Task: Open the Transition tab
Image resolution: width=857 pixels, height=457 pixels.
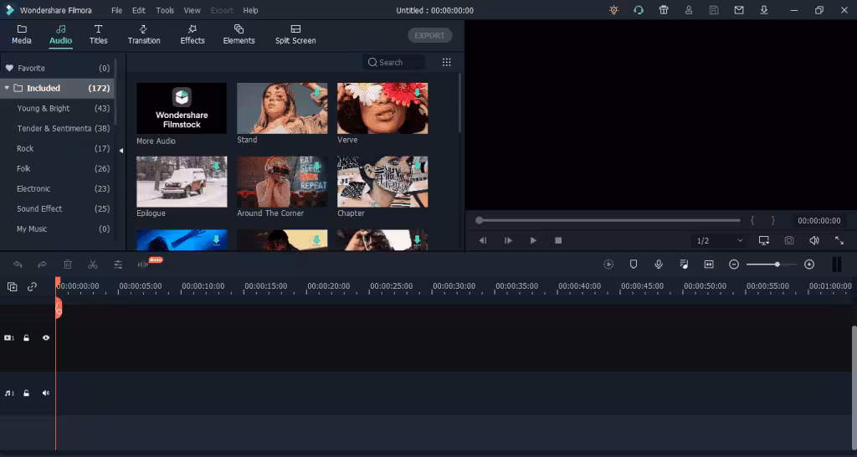Action: point(144,34)
